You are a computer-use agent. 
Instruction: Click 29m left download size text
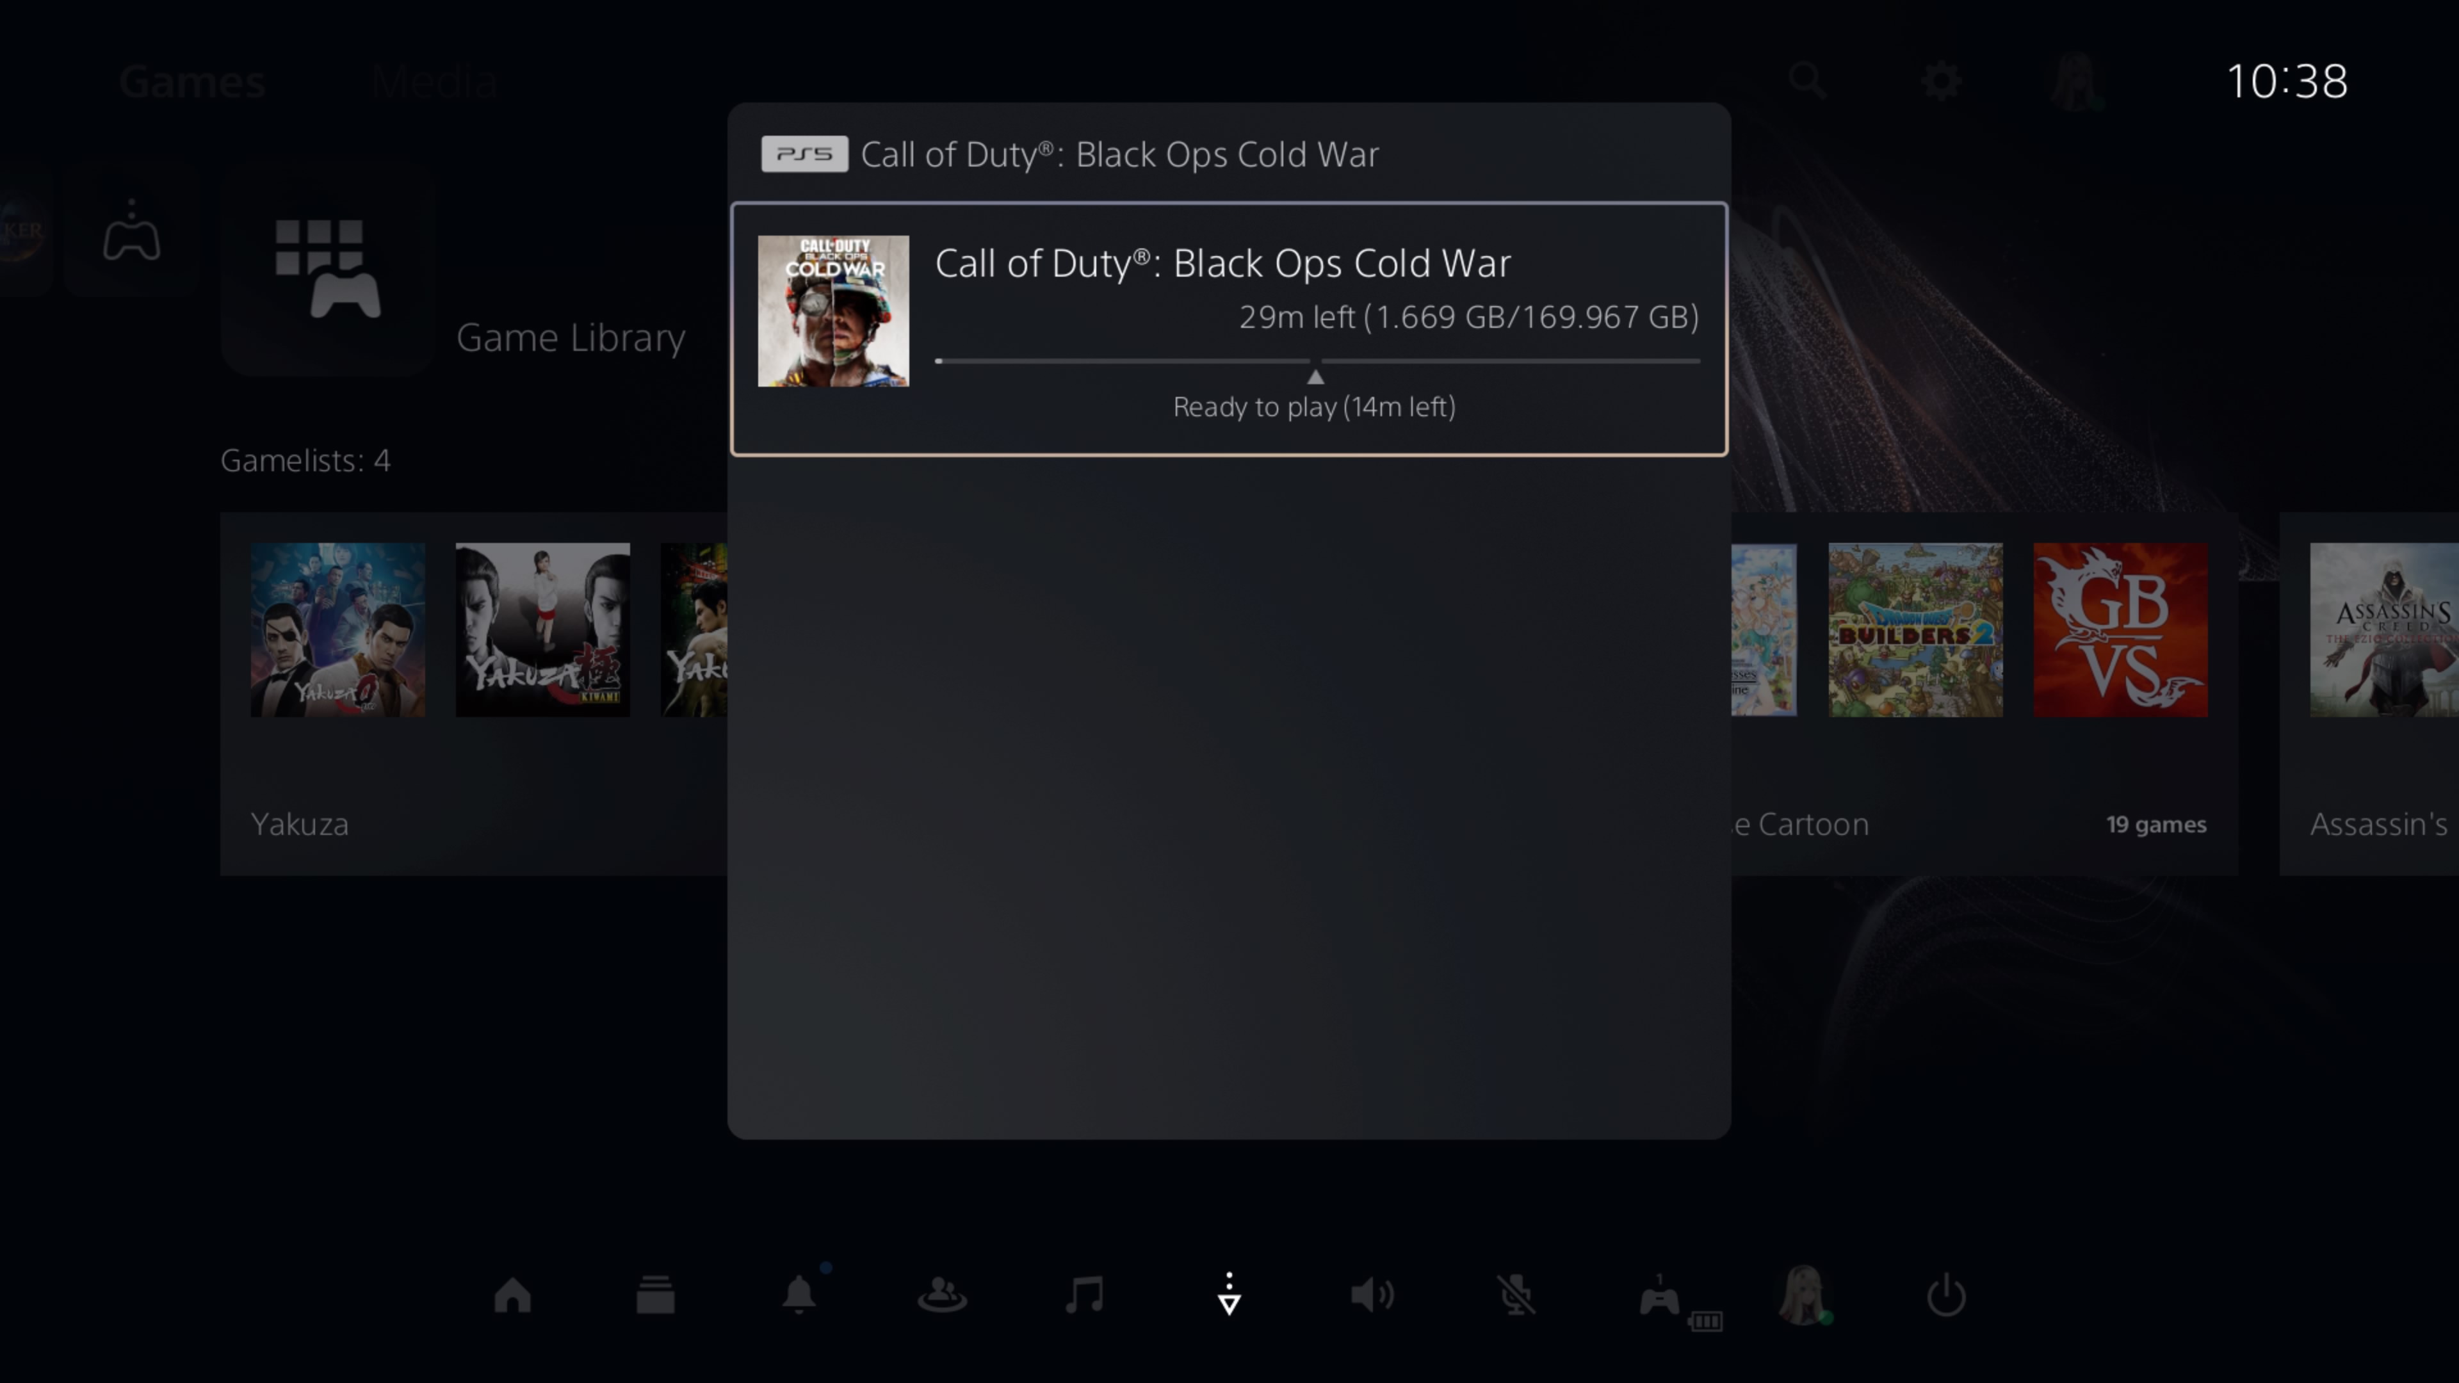(1469, 317)
